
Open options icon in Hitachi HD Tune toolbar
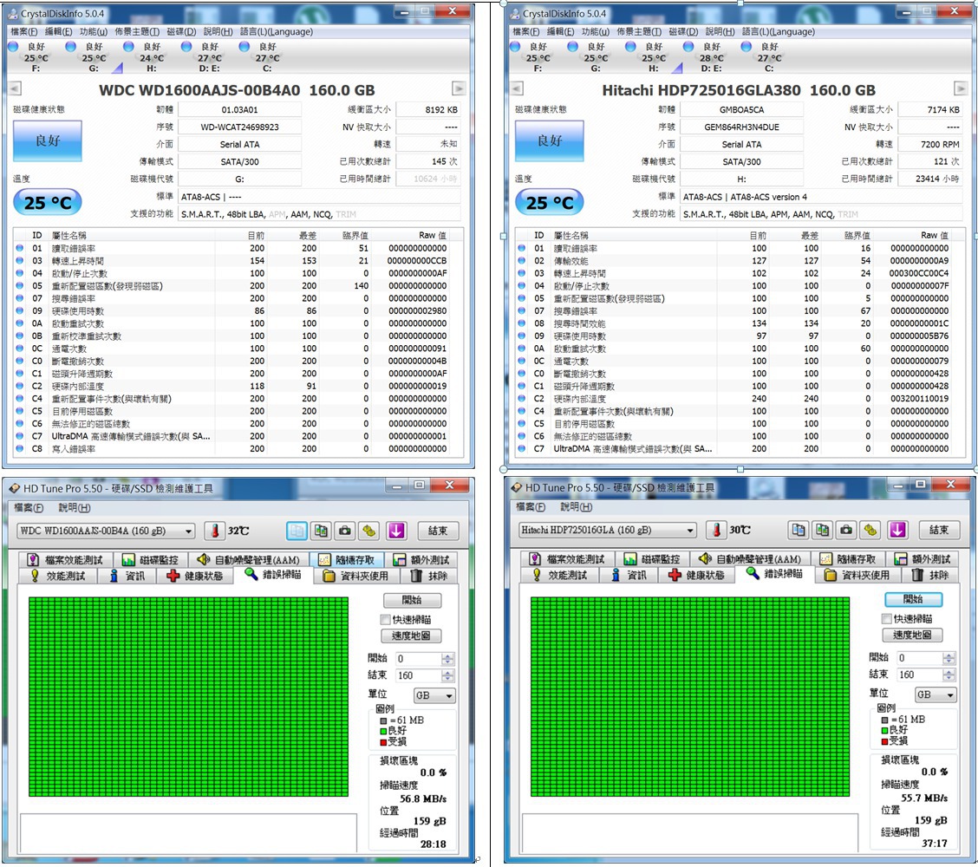point(870,531)
